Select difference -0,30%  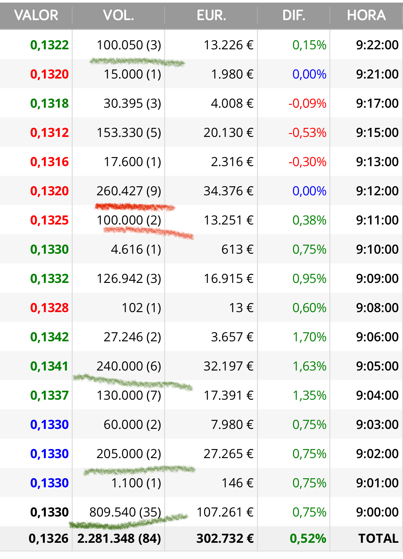[x=307, y=162]
